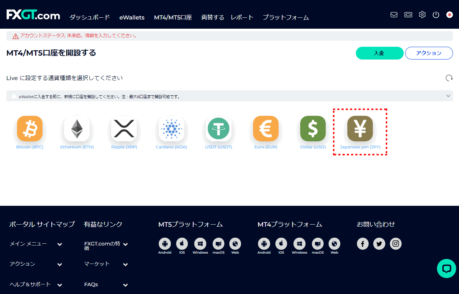Open settings gear icon in header

[422, 15]
